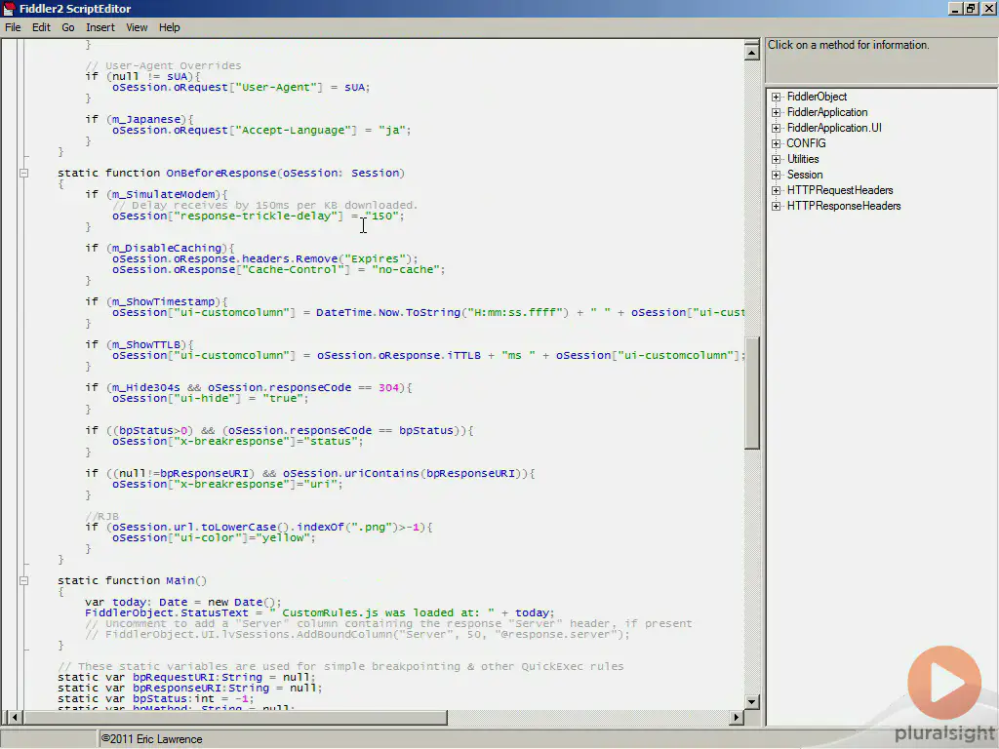Expand the HTTPResponseHeaders tree node
Screen dimensions: 999x749
pos(776,206)
